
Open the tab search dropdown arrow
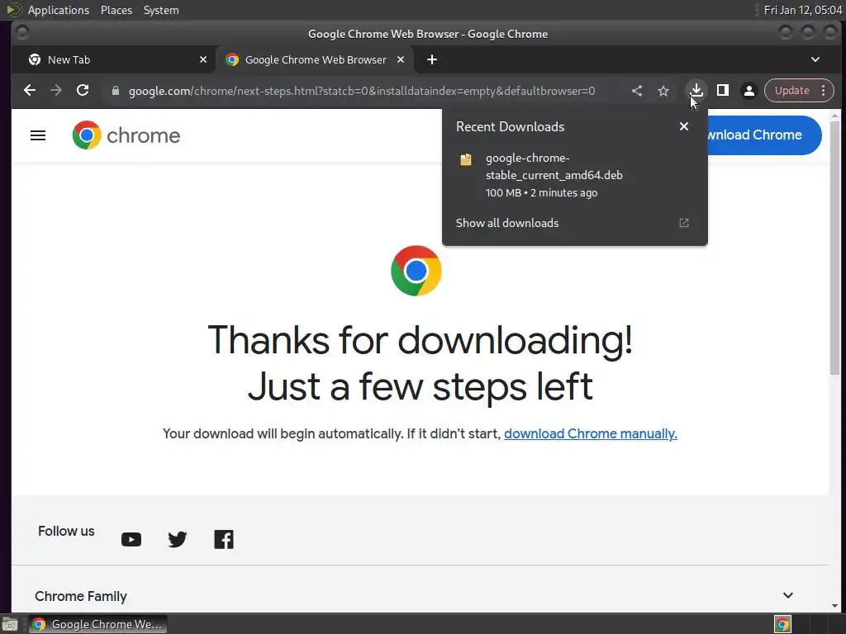(815, 59)
